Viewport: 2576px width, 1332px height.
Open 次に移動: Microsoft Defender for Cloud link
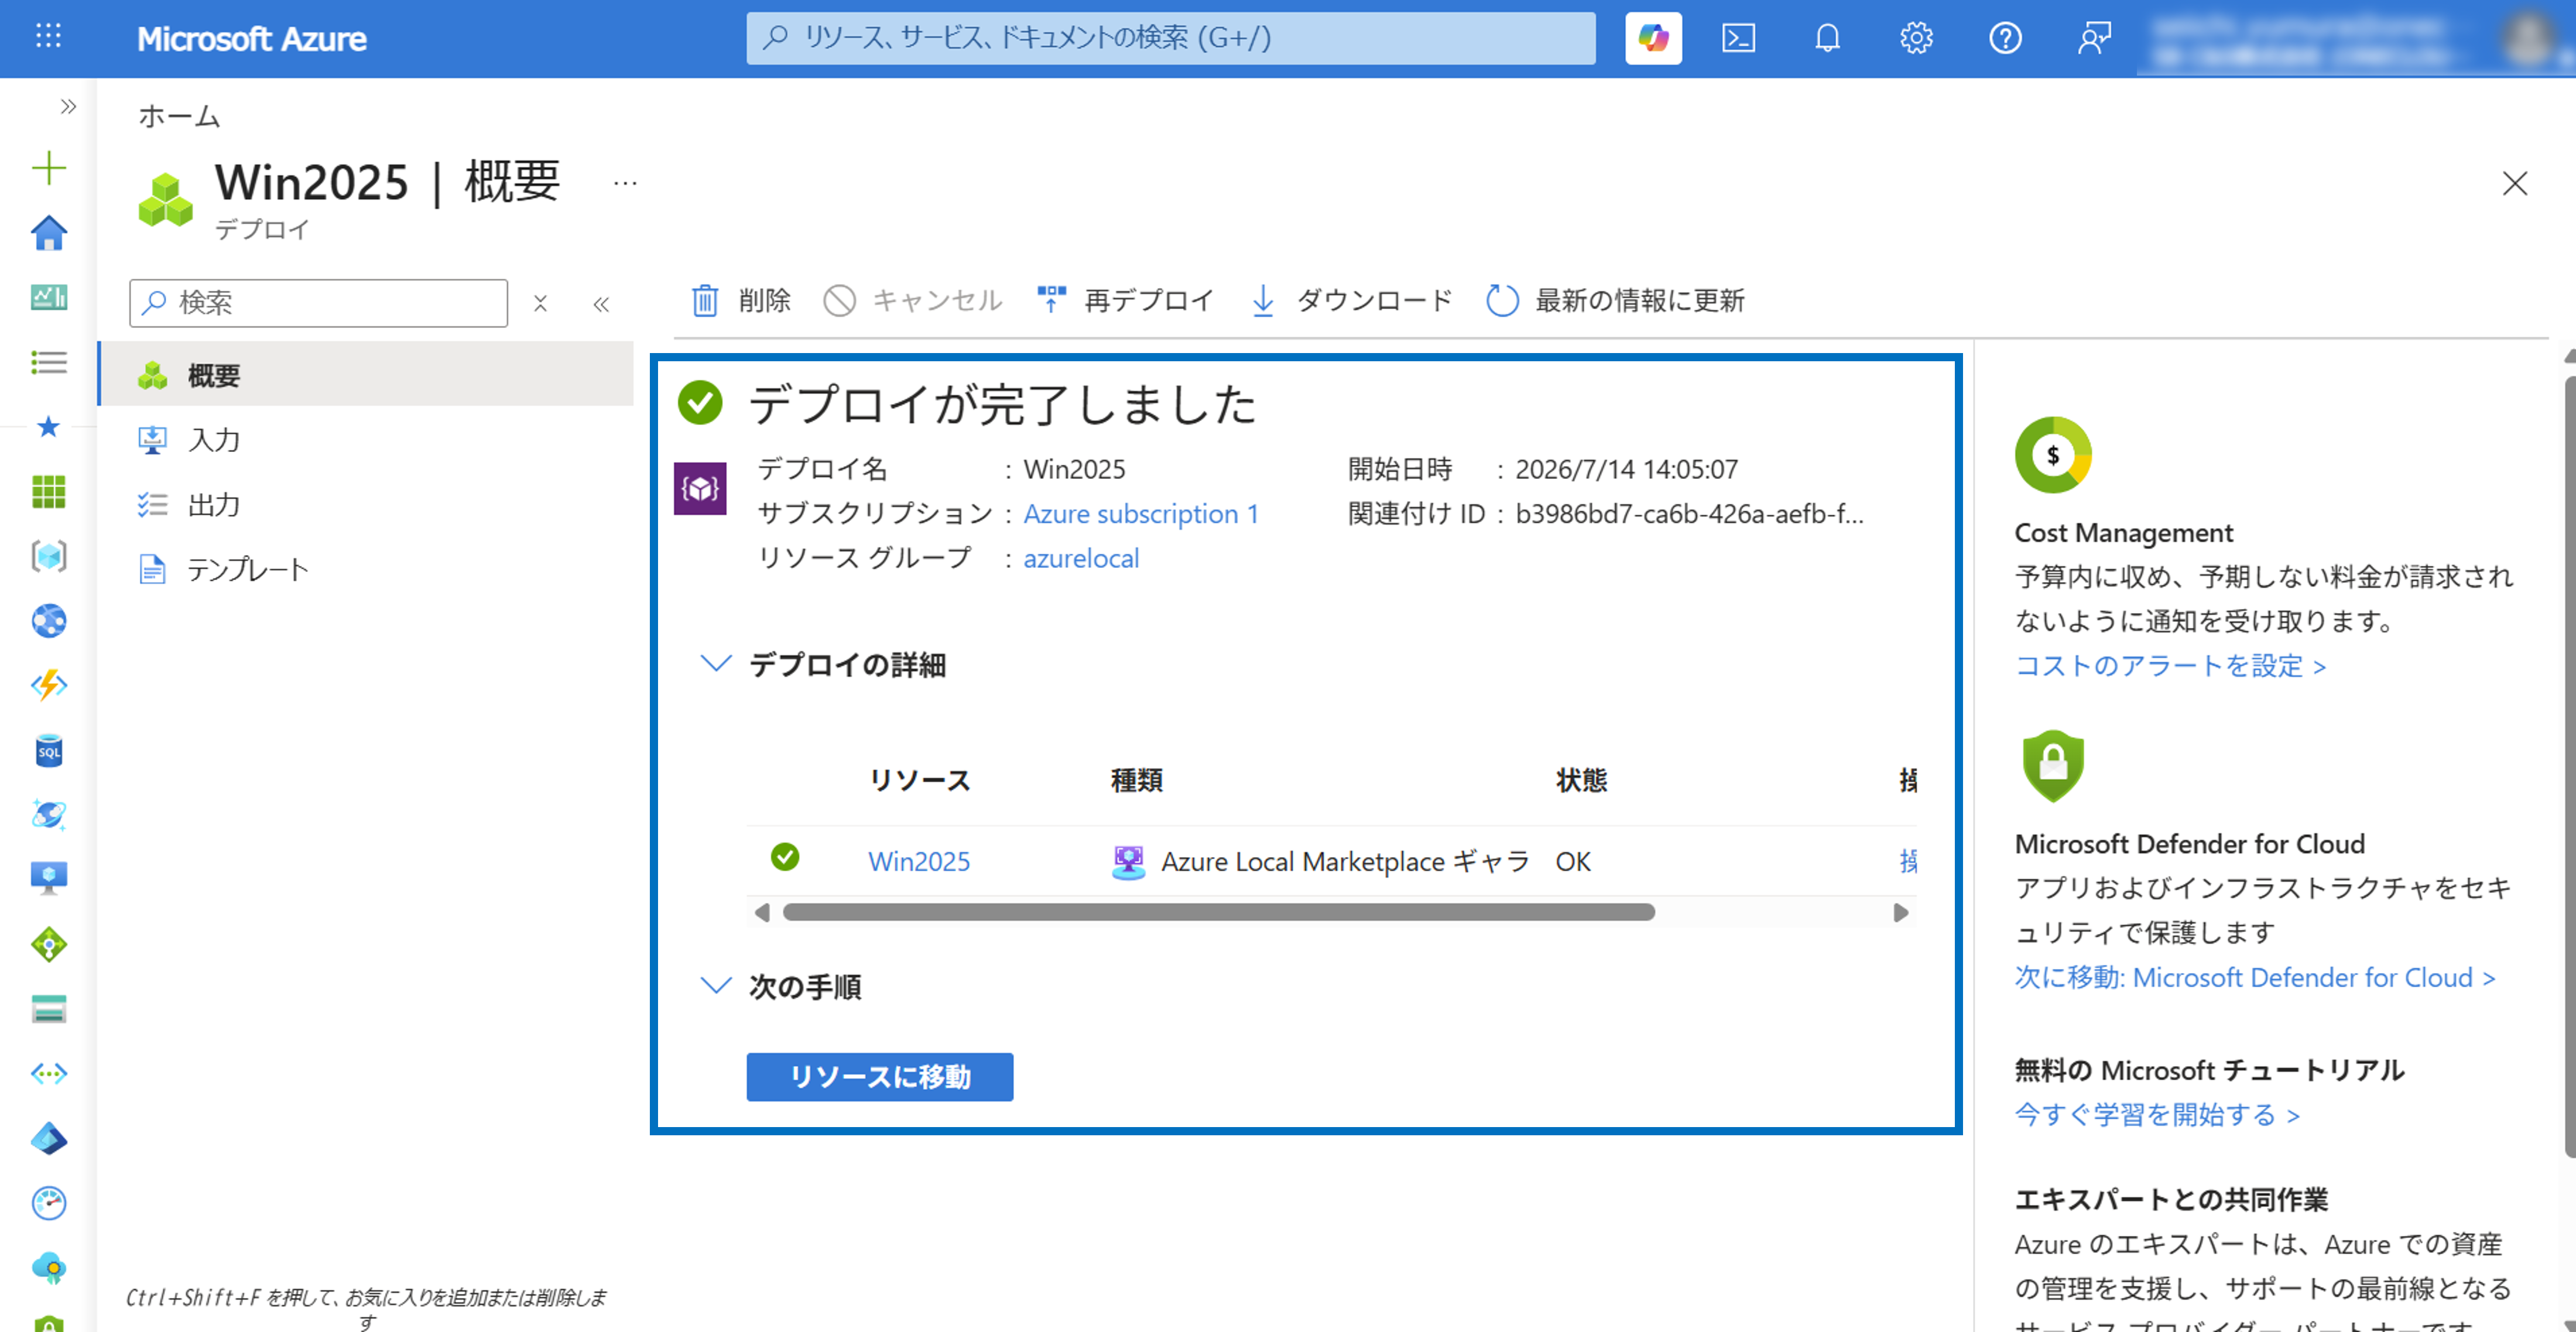(x=2255, y=977)
